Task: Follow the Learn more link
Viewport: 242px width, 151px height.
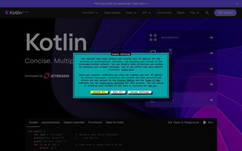Action: (127, 70)
